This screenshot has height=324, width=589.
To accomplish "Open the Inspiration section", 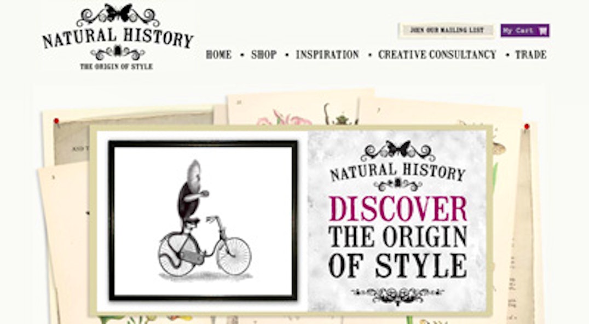I will [x=327, y=55].
